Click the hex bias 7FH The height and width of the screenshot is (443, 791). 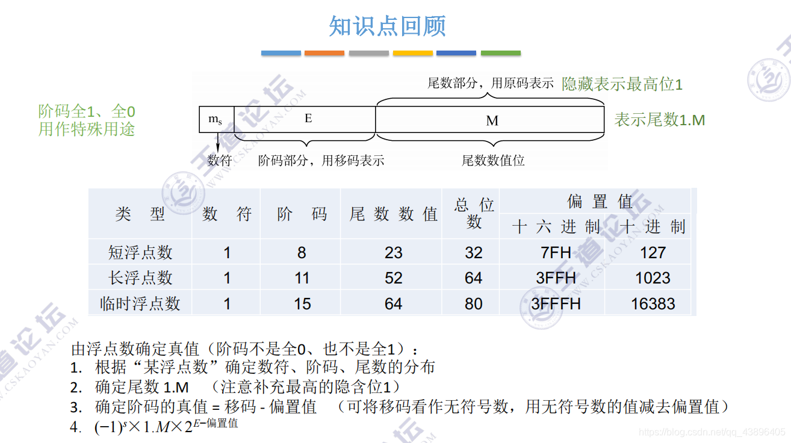tap(556, 252)
